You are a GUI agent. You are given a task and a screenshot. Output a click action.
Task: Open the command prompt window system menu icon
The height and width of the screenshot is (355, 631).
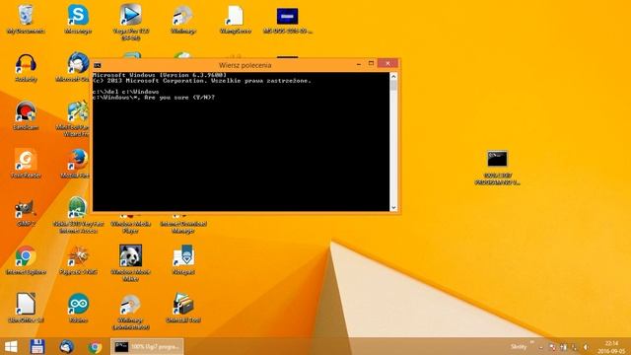[x=97, y=65]
